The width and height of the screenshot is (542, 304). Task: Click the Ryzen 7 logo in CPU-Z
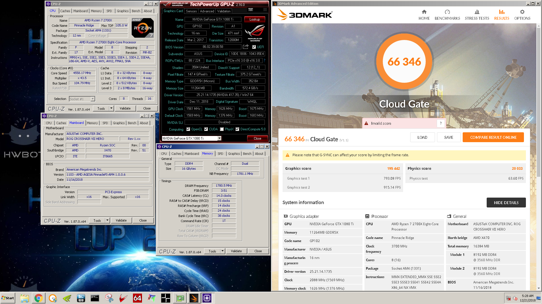[143, 28]
